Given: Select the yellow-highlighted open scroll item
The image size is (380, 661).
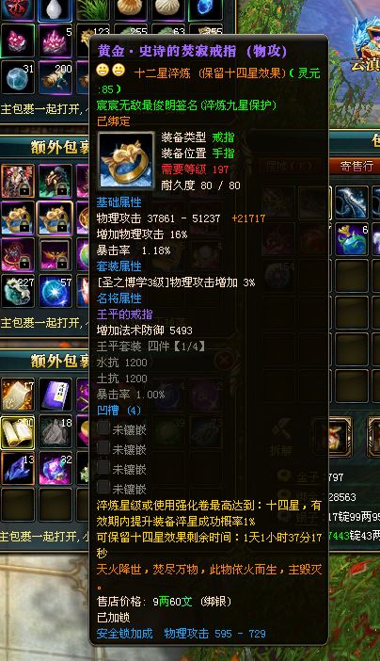Looking at the screenshot, I should pyautogui.click(x=18, y=431).
